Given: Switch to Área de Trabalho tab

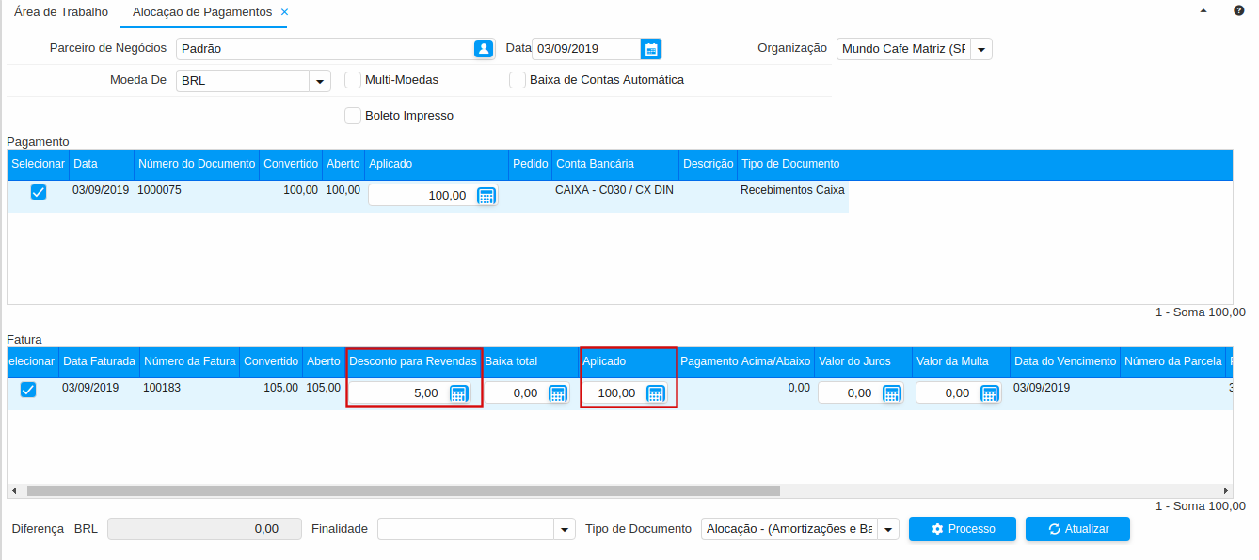Looking at the screenshot, I should pos(61,12).
